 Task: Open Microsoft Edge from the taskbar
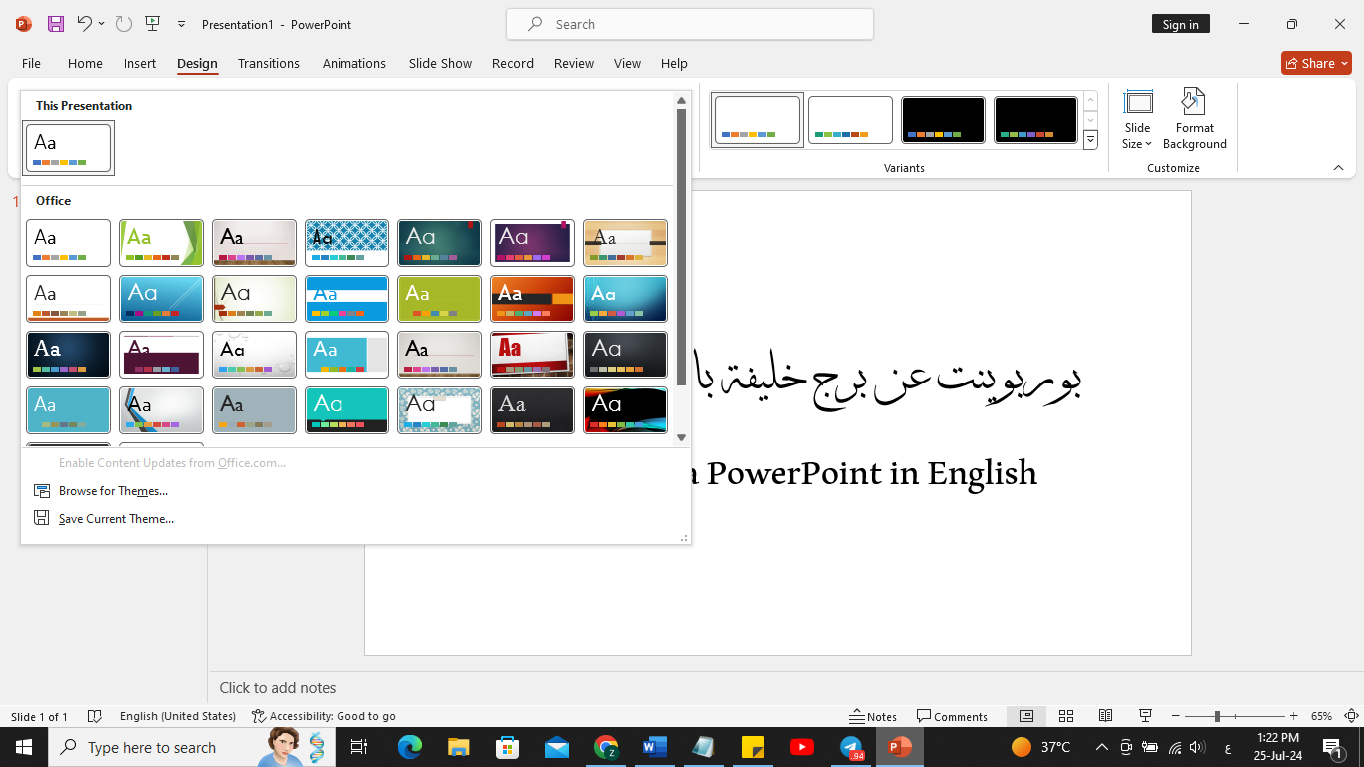(410, 747)
